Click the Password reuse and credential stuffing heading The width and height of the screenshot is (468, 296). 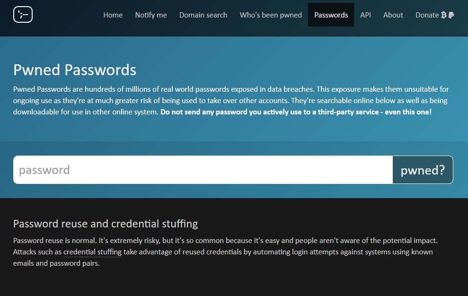(106, 224)
